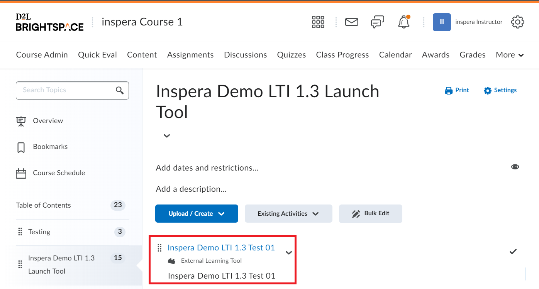Click the Print printer icon
Image resolution: width=539 pixels, height=289 pixels.
[448, 90]
